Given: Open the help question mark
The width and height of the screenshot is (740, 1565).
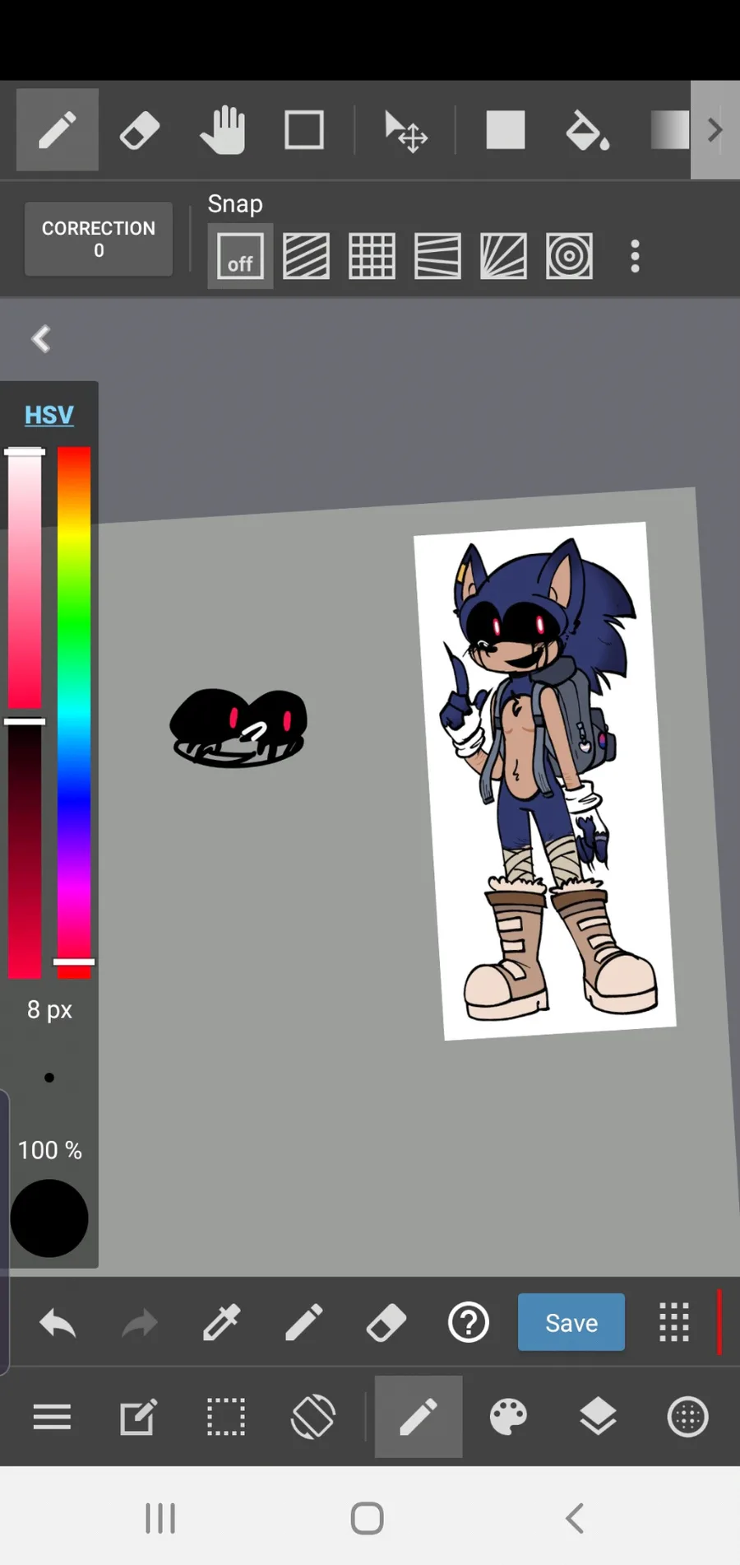Looking at the screenshot, I should [x=469, y=1323].
